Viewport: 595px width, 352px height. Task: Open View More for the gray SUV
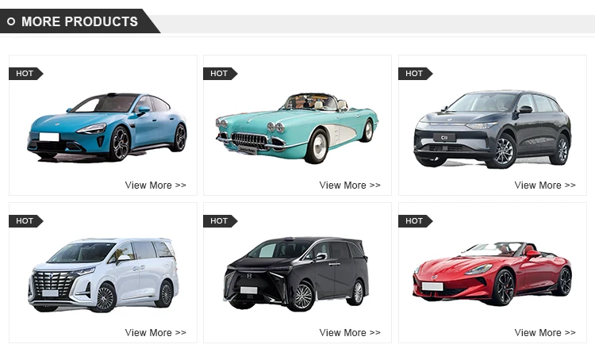(x=545, y=186)
